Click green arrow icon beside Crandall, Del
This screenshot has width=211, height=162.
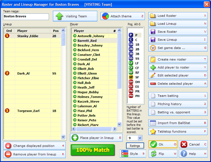click(75, 59)
